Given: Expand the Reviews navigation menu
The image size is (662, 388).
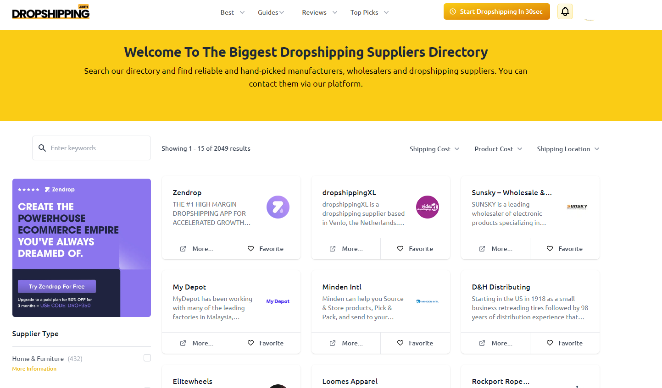Looking at the screenshot, I should [320, 12].
